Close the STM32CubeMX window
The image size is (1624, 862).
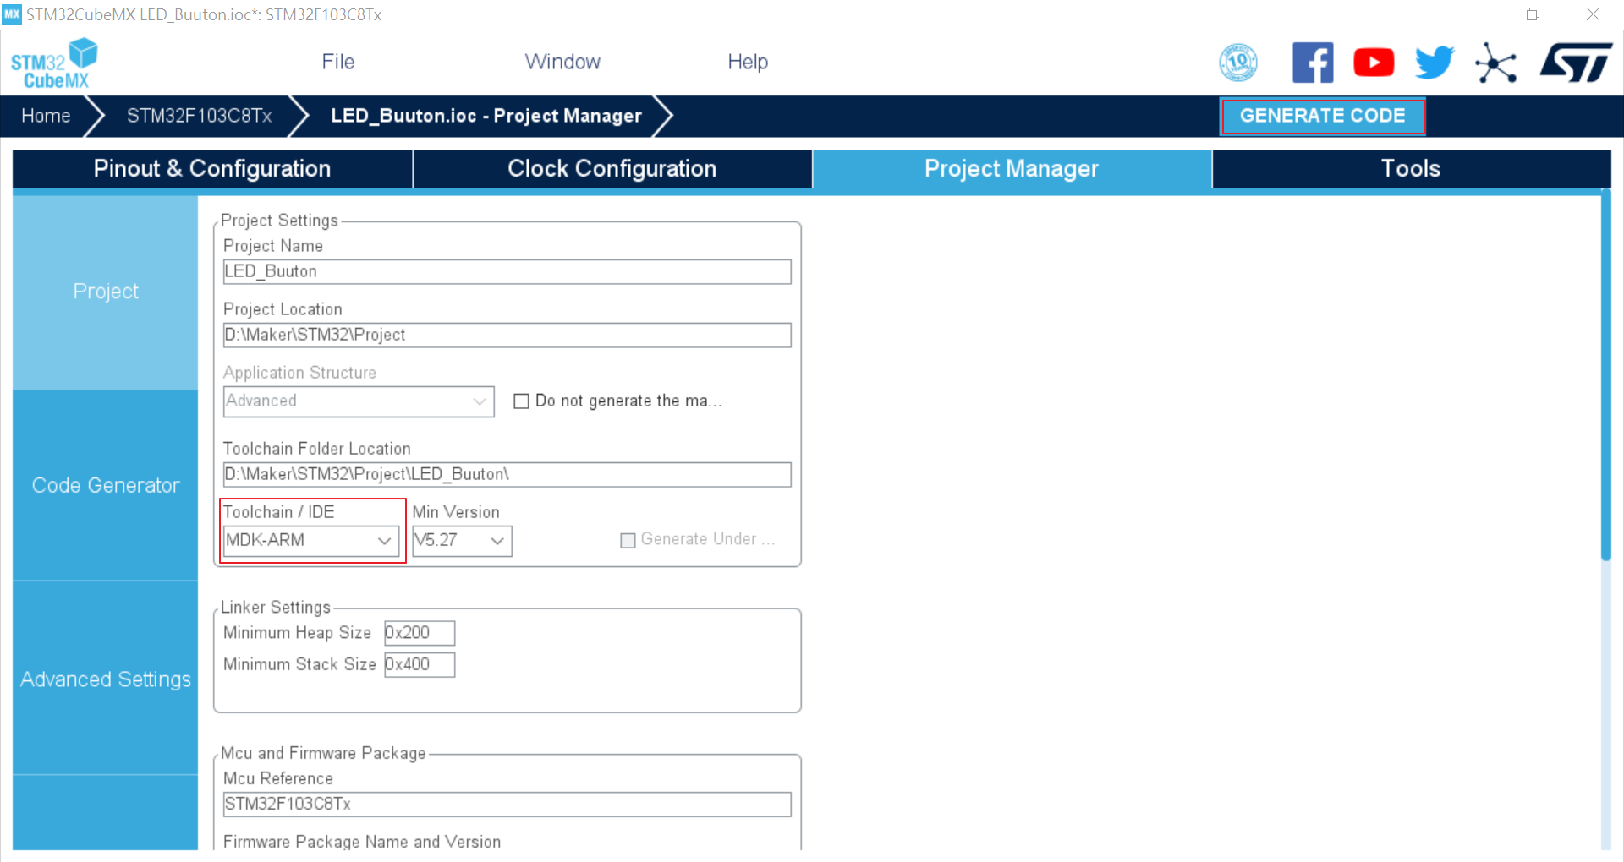point(1593,14)
